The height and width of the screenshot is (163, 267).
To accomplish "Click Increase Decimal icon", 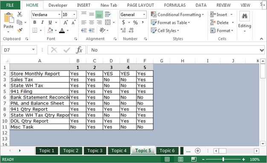I will (123, 30).
